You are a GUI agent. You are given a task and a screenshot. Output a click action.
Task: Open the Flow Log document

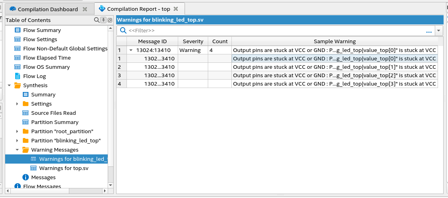pyautogui.click(x=34, y=76)
